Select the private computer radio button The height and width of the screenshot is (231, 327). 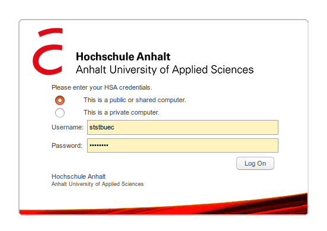point(60,113)
